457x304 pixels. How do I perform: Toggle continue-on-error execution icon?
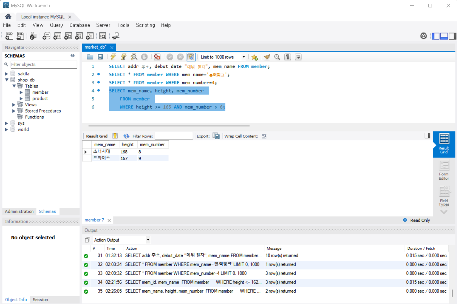pyautogui.click(x=157, y=57)
